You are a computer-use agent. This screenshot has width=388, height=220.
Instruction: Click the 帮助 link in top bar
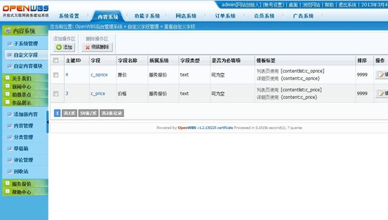[x=329, y=5]
